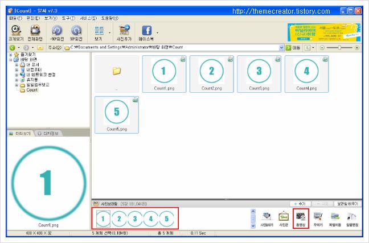Expand the 내 컴퓨터 tree node
The height and width of the screenshot is (243, 369).
[17, 69]
